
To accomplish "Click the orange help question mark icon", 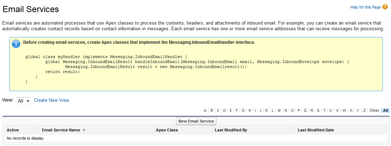I will tap(385, 7).
